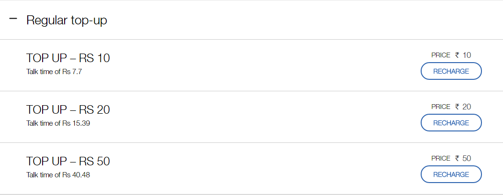Select the TOP UP – RS 20 title
Screen dimensions: 503x195
68,110
